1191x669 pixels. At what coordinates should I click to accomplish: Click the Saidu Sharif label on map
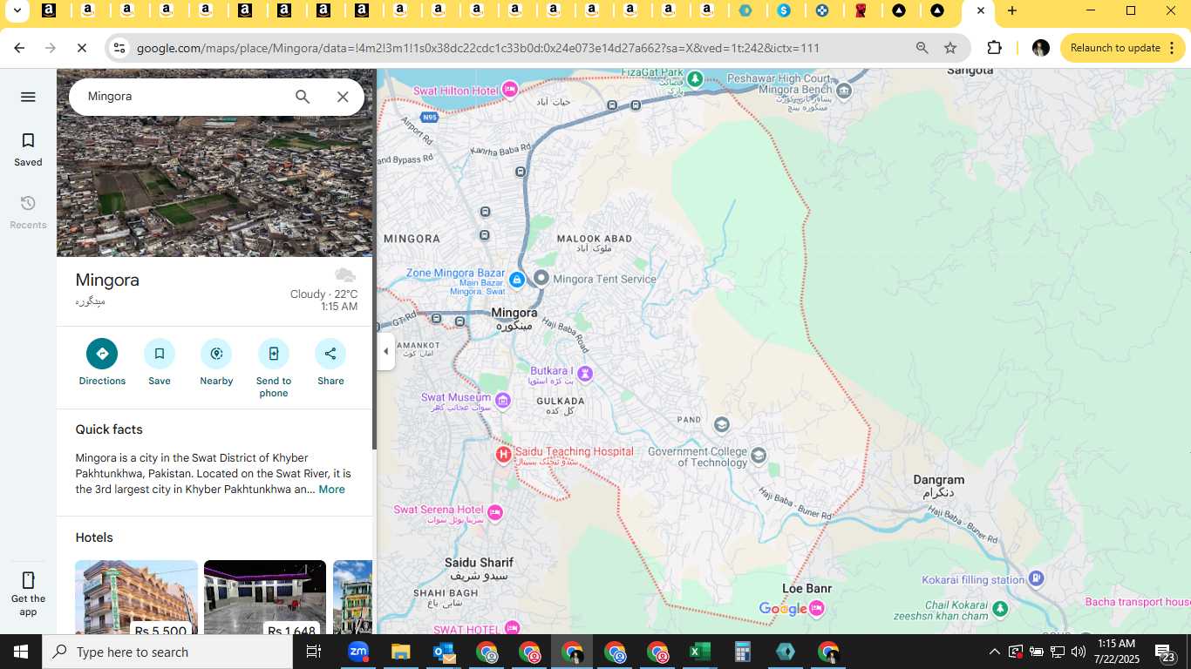[479, 569]
